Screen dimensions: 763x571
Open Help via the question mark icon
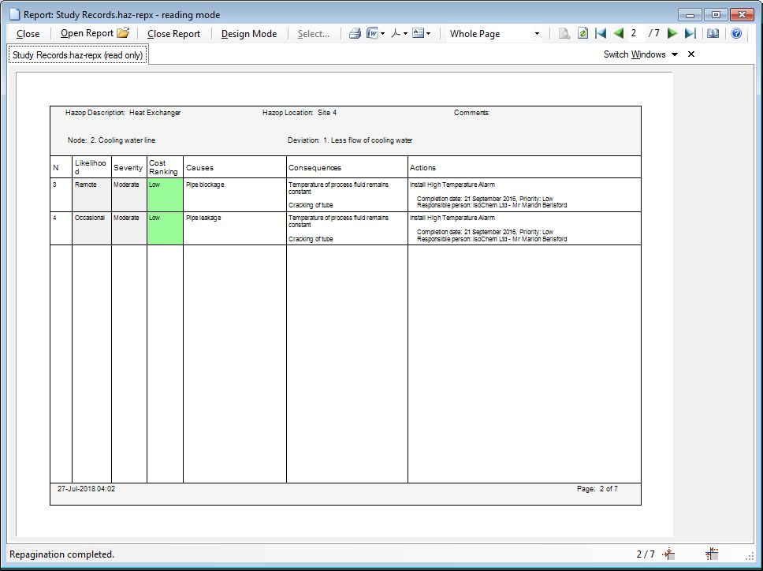click(735, 33)
